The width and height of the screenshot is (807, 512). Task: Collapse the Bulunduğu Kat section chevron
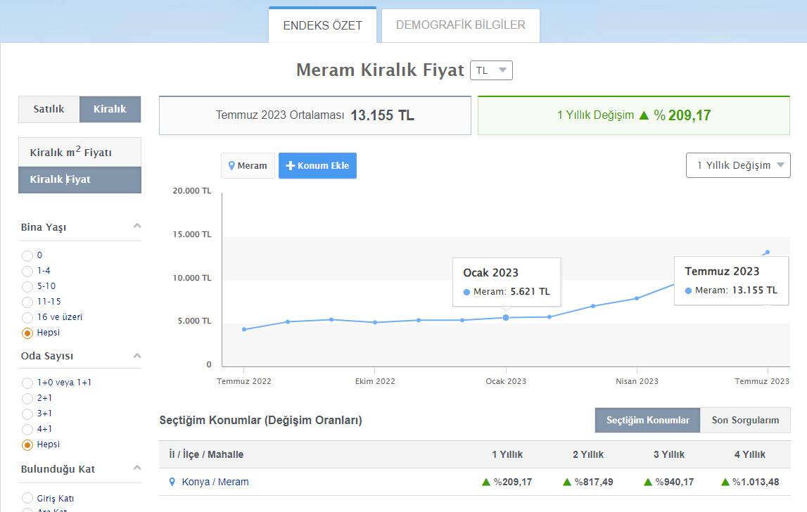click(137, 468)
